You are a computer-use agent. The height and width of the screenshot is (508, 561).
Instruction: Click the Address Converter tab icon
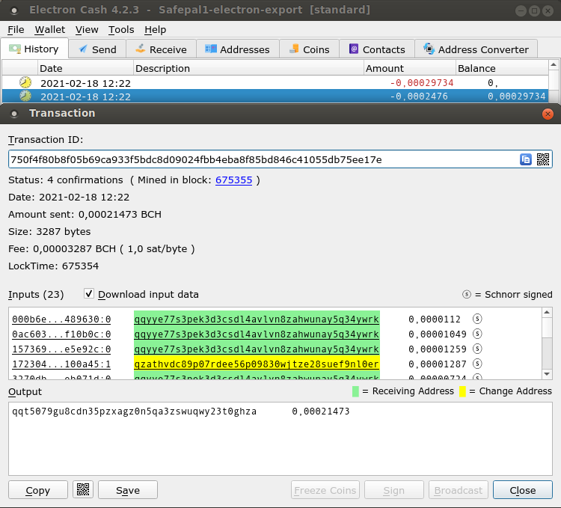[429, 49]
